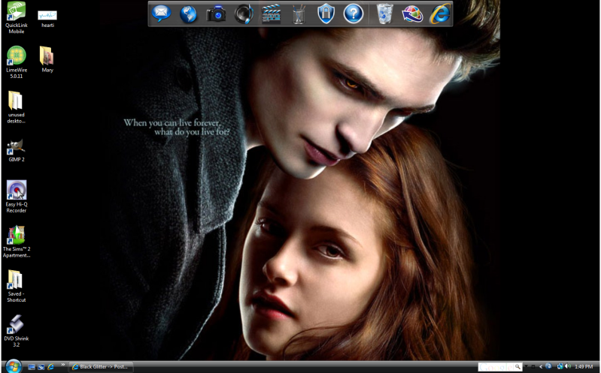The image size is (601, 373).
Task: Open the Windows Start orb
Action: (x=12, y=366)
